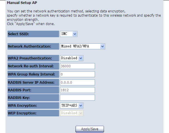Click the Network Re-auth Interval label
This screenshot has height=133, width=169.
click(x=31, y=66)
